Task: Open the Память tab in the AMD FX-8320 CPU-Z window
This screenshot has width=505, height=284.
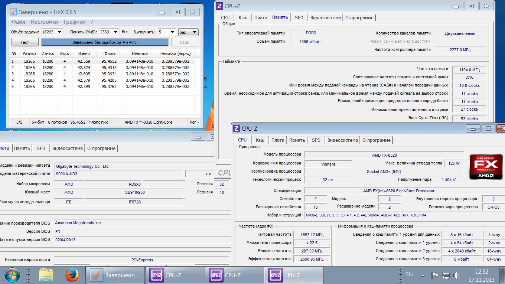Action: pyautogui.click(x=297, y=140)
